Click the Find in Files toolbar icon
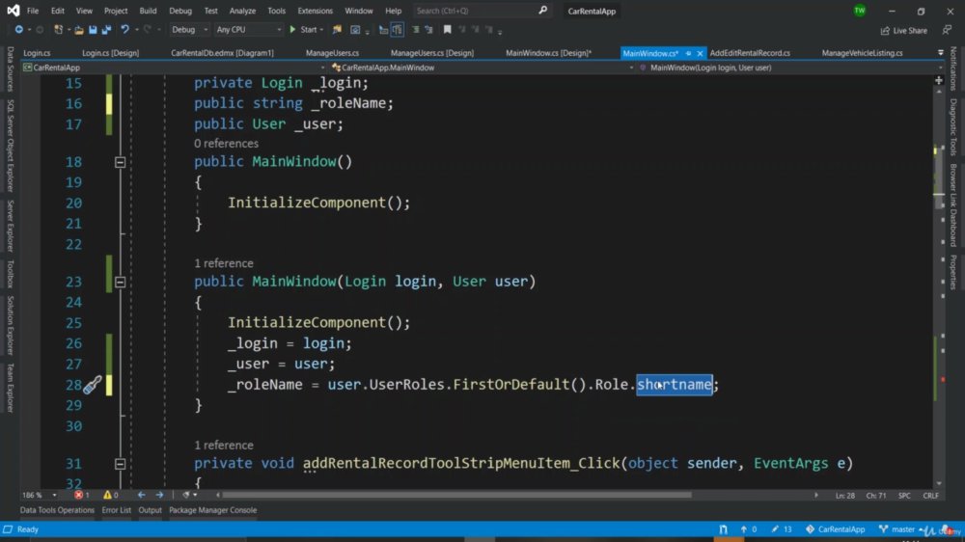The height and width of the screenshot is (542, 965). (x=337, y=30)
